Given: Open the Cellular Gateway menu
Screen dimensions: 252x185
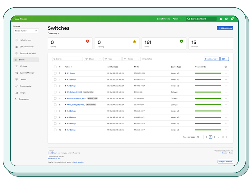Looking at the screenshot, I should click(27, 47).
